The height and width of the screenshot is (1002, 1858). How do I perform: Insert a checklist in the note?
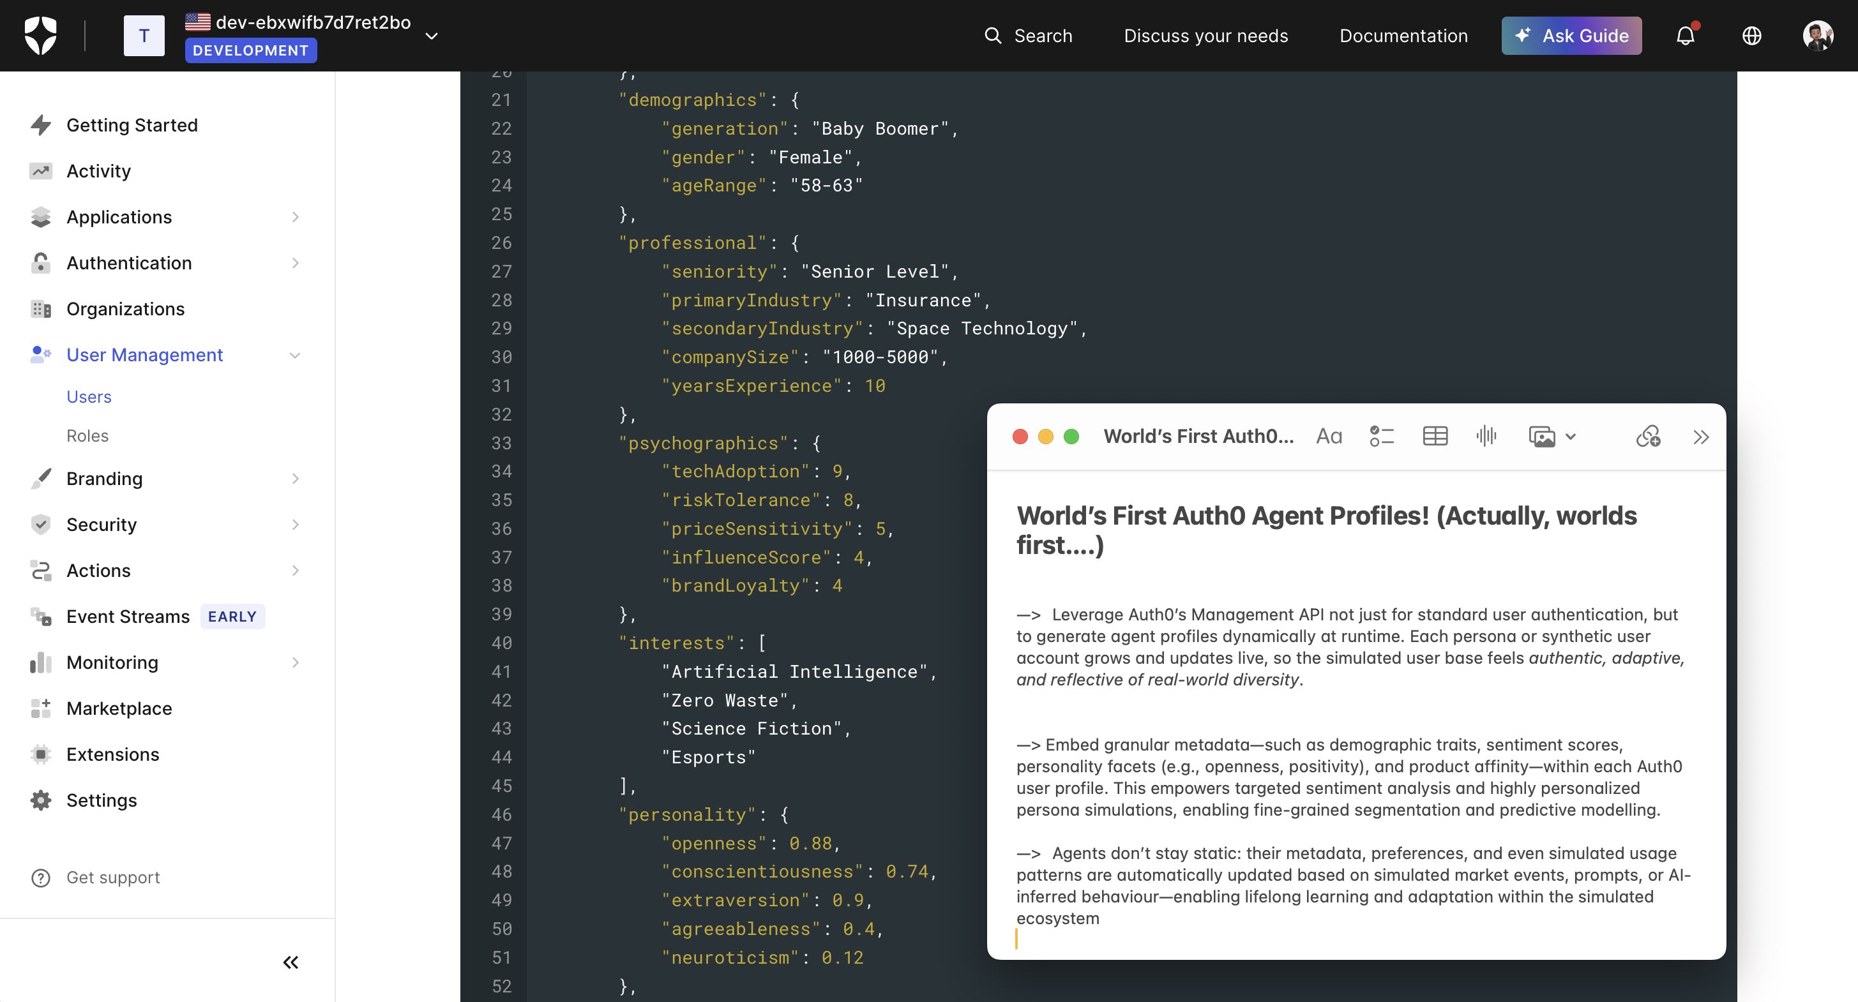(x=1381, y=436)
